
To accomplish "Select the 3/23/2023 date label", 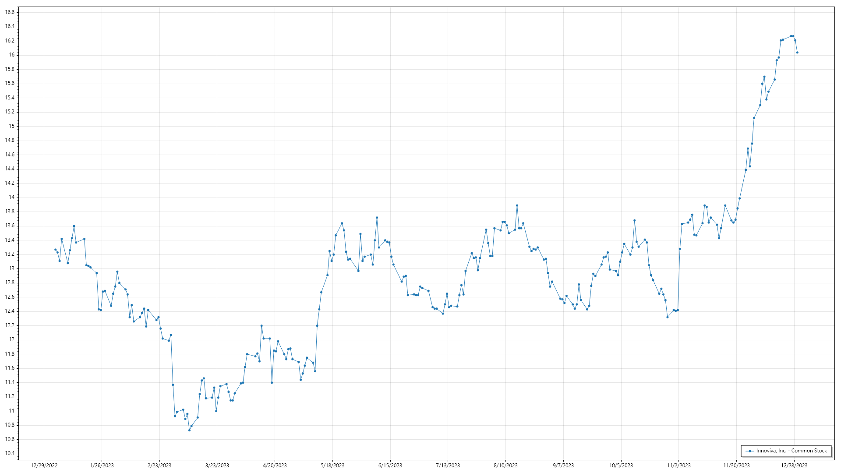I will [217, 466].
